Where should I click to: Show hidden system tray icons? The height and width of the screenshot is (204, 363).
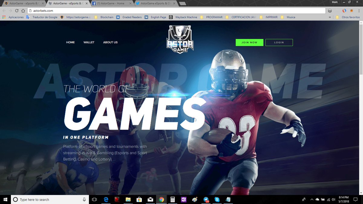[x=312, y=199]
